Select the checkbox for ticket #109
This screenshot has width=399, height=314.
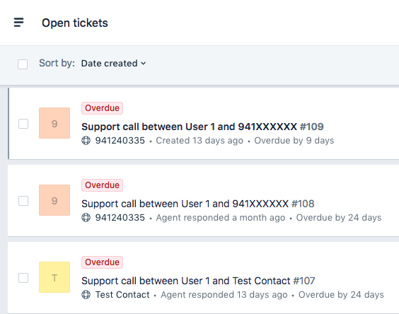[23, 124]
